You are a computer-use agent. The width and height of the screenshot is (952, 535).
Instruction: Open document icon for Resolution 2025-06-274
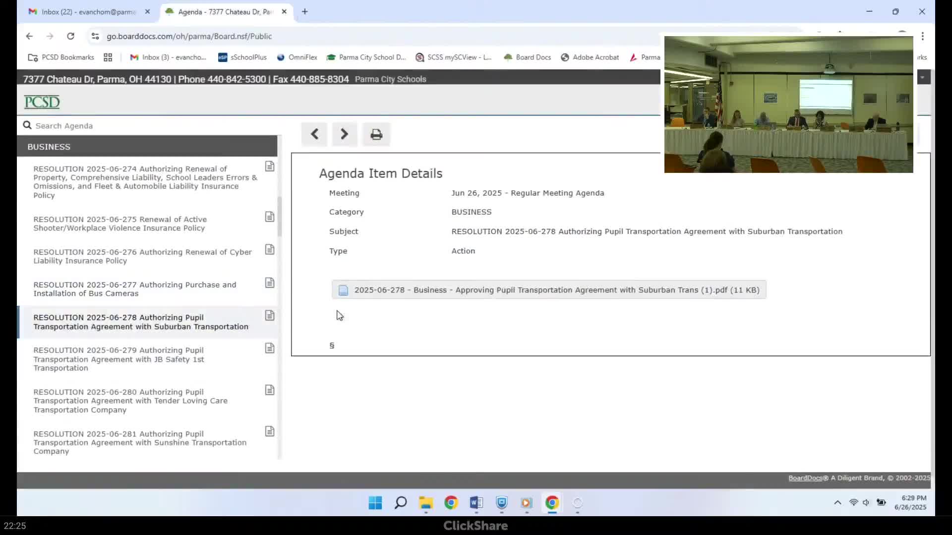269,166
